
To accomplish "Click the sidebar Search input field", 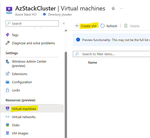I will [32, 23].
